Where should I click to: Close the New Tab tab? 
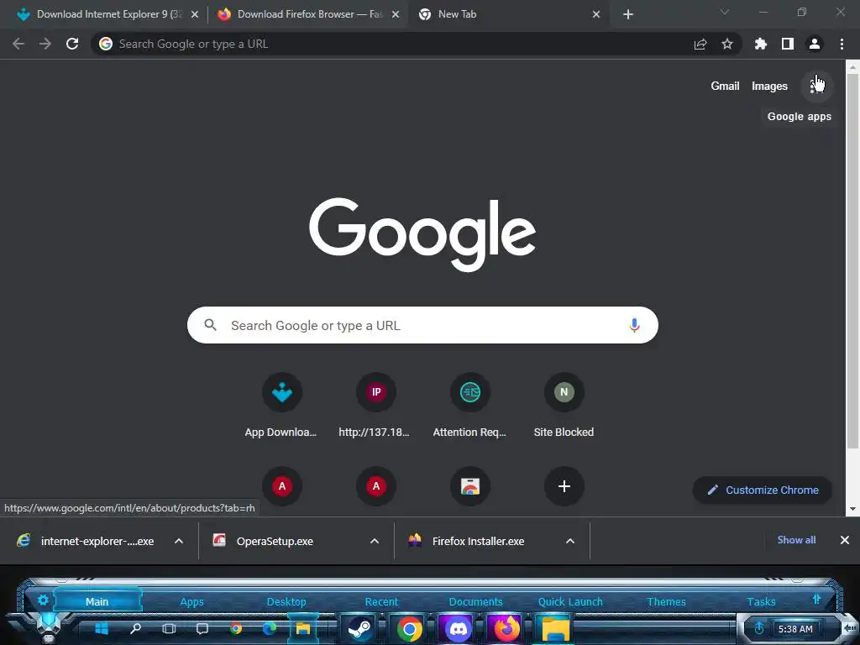point(596,15)
